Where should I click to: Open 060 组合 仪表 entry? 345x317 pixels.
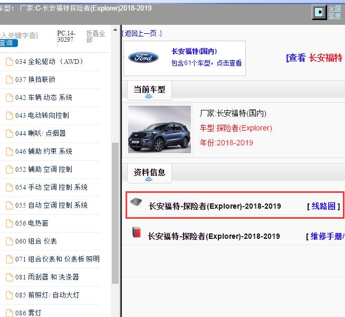click(x=36, y=241)
